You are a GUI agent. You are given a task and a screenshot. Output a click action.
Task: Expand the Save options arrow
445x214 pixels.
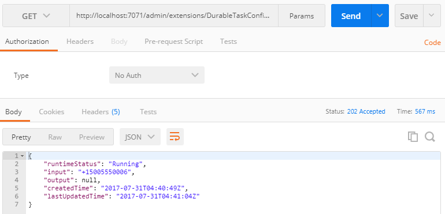tap(431, 16)
